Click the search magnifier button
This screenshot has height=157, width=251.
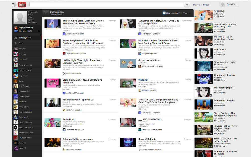[187, 5]
